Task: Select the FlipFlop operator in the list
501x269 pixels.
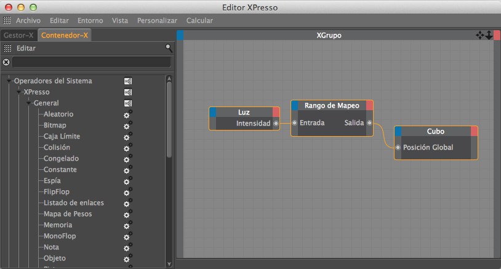Action: tap(57, 192)
